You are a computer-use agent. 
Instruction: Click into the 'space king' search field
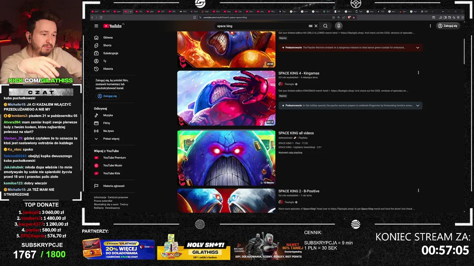pyautogui.click(x=261, y=26)
